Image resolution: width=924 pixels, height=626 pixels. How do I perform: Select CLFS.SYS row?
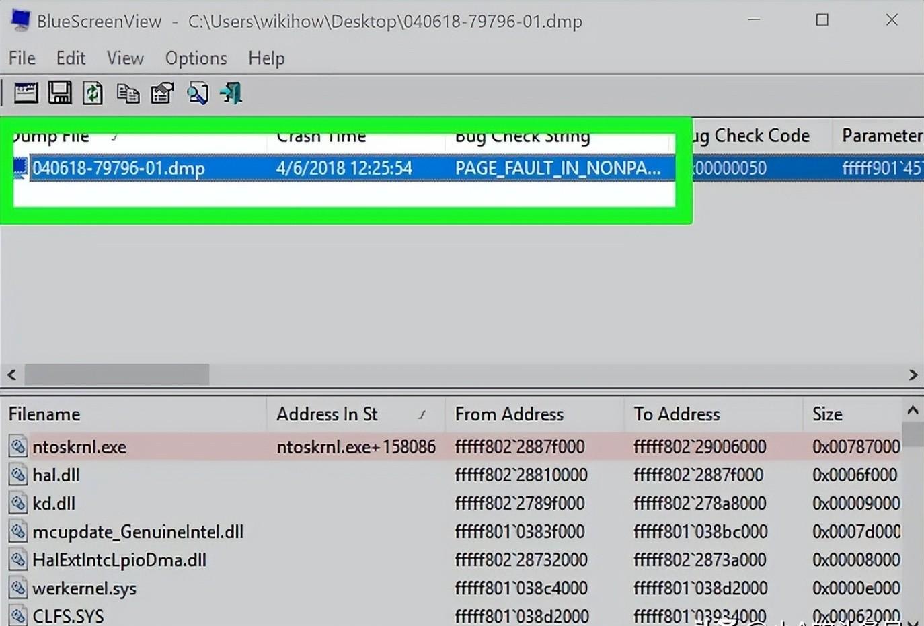pos(68,616)
